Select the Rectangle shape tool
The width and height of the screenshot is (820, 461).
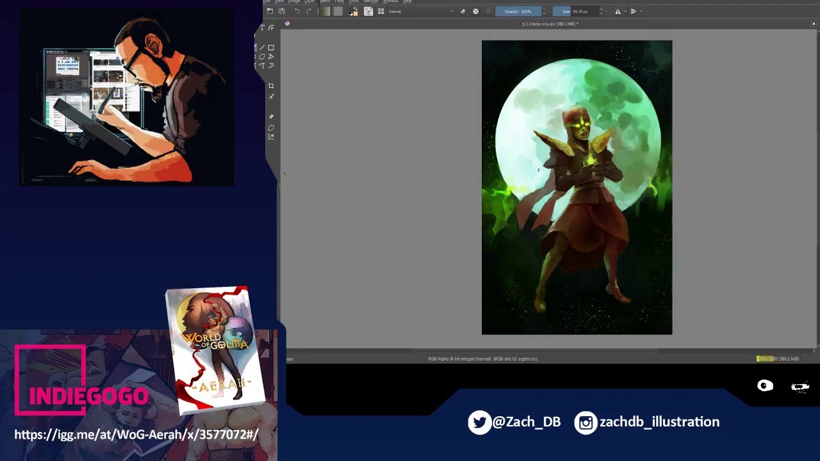pyautogui.click(x=271, y=47)
